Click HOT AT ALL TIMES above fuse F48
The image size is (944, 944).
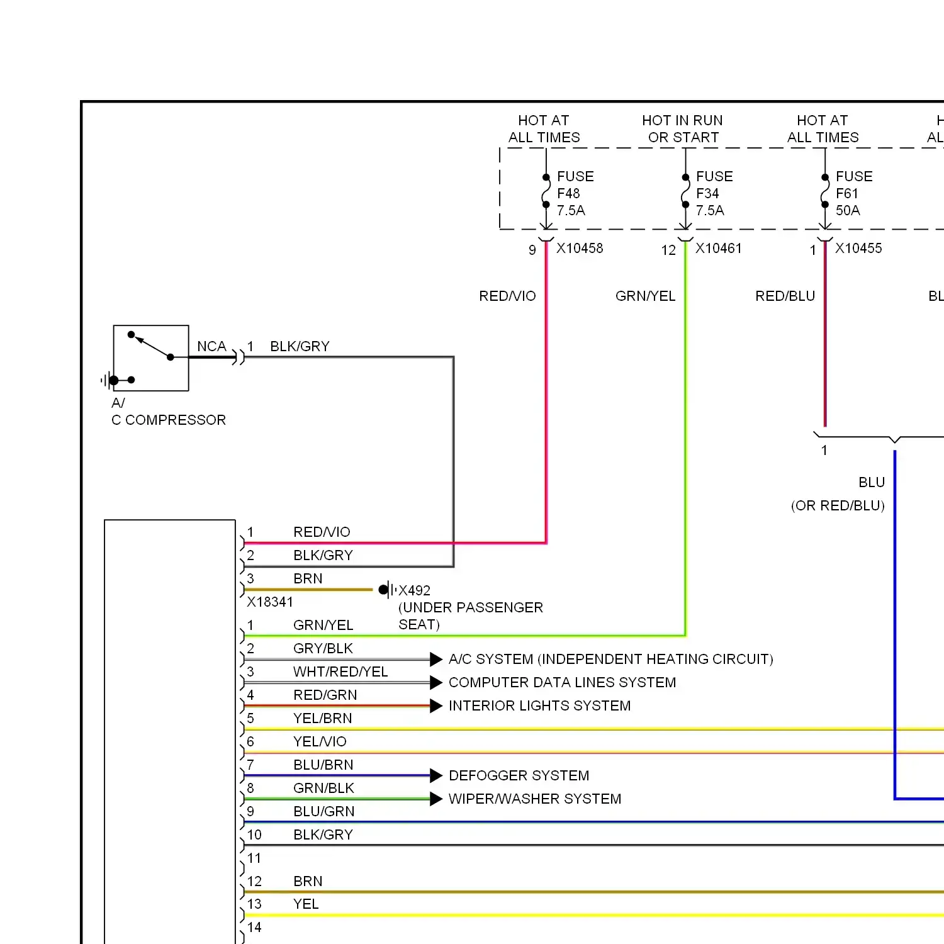click(544, 128)
